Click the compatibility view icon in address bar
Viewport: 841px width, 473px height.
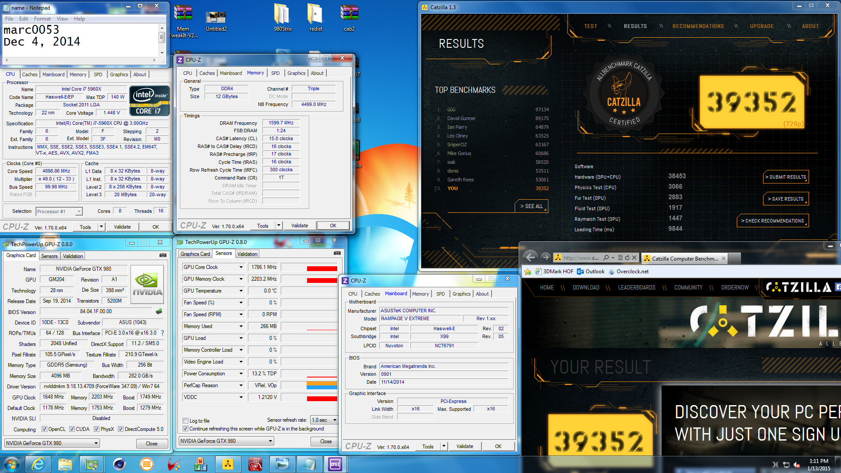pos(620,258)
